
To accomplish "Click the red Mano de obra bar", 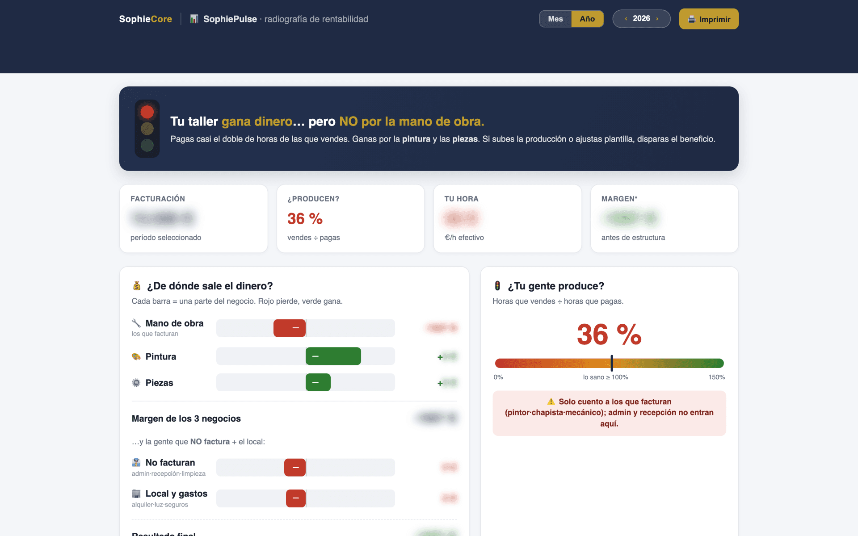I will (x=290, y=328).
